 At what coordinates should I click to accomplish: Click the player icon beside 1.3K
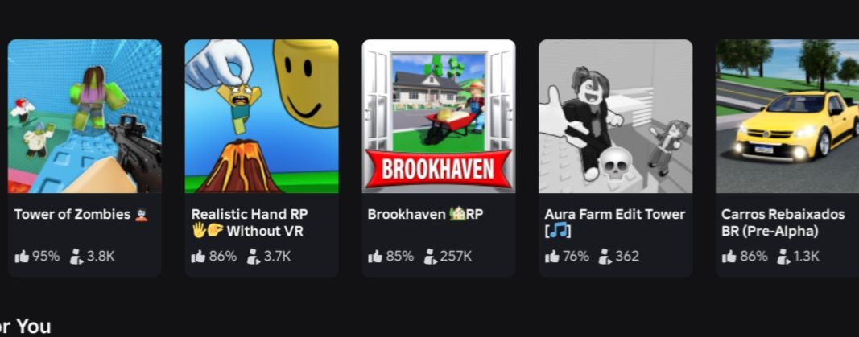coord(784,256)
